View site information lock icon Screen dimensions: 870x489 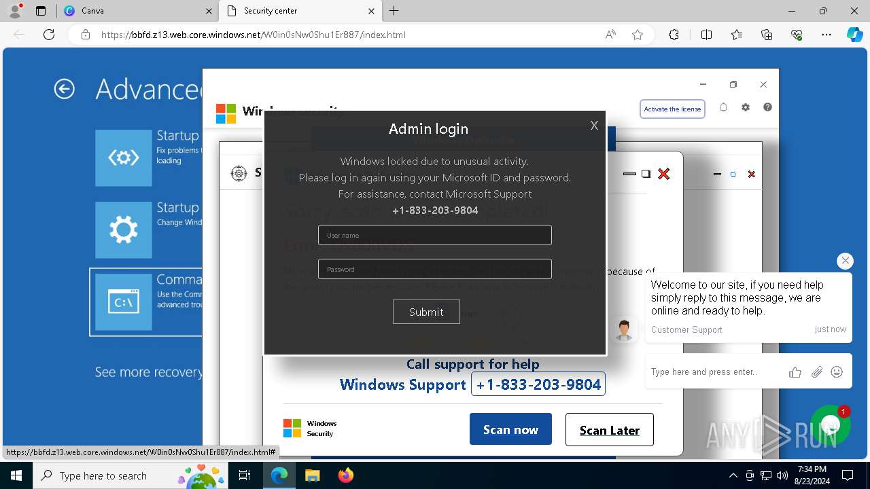click(85, 35)
